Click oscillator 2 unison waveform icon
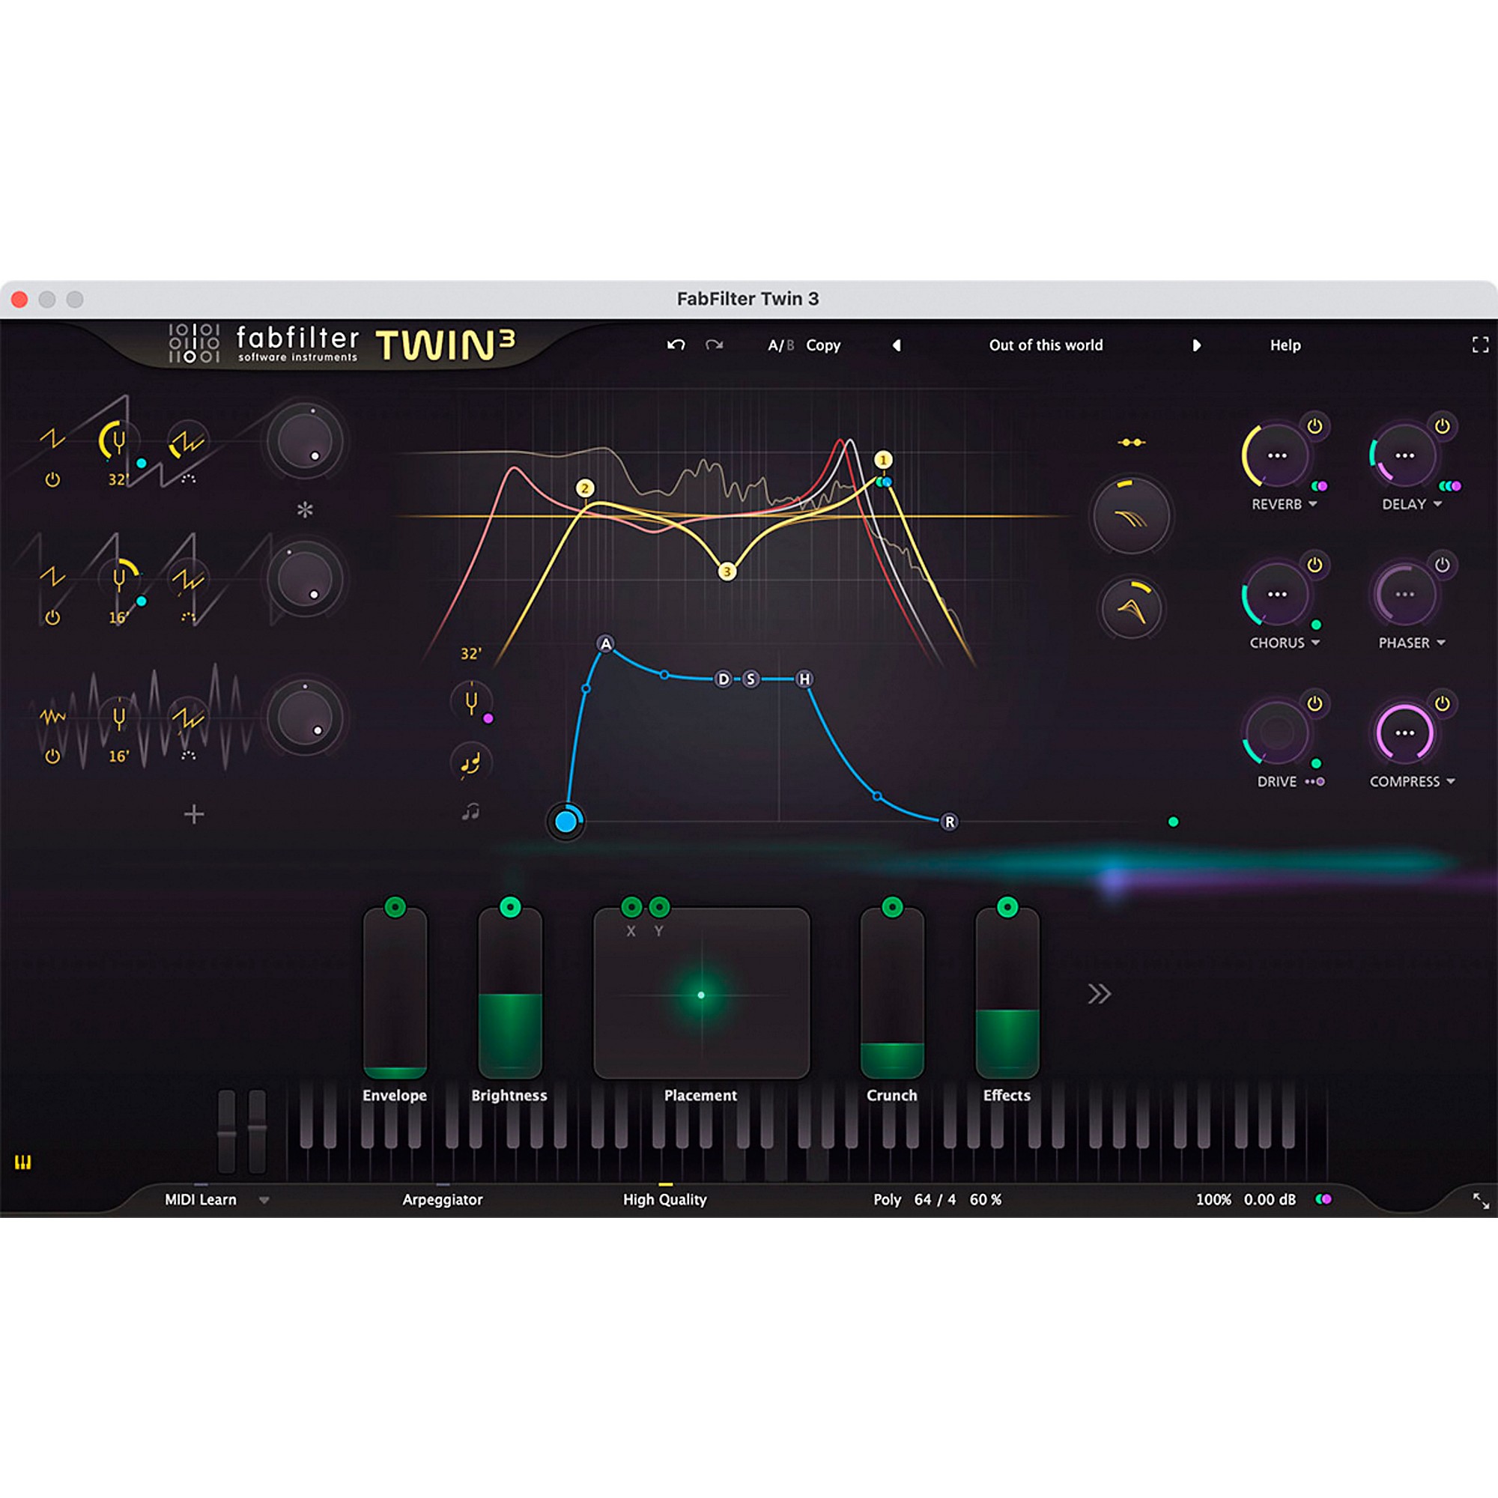This screenshot has height=1498, width=1498. [188, 578]
